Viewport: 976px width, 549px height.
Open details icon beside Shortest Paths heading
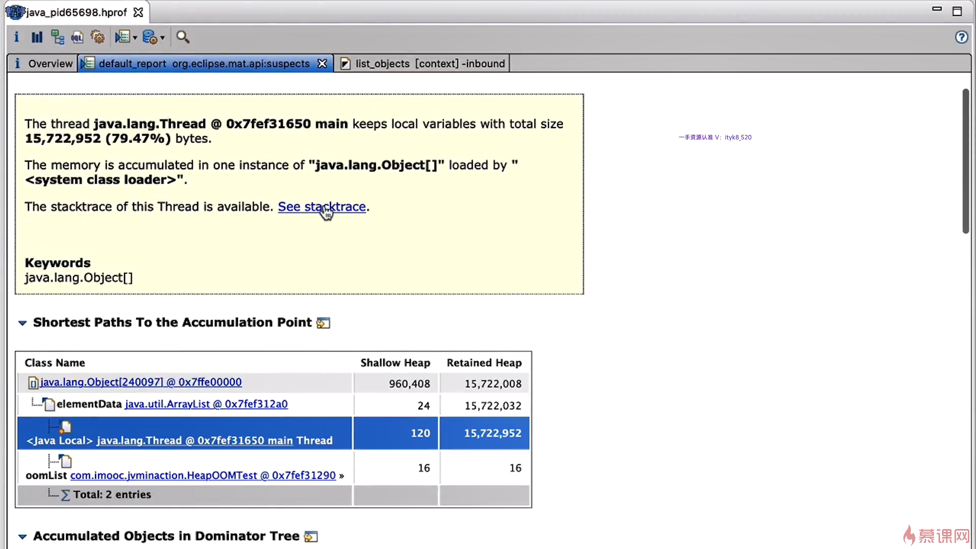click(323, 323)
